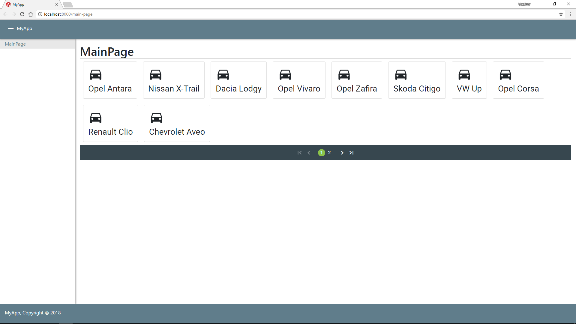Screen dimensions: 576x324
Task: Click the address bar URL field
Action: coord(300,14)
